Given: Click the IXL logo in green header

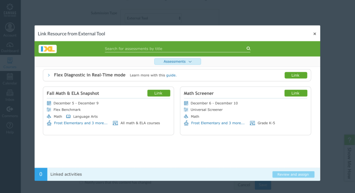Looking at the screenshot, I should coord(47,49).
